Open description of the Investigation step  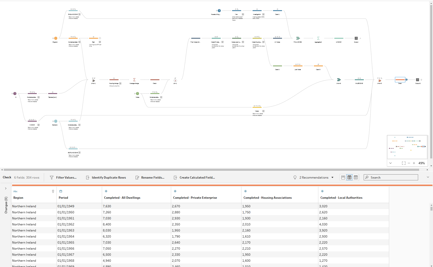click(263, 14)
